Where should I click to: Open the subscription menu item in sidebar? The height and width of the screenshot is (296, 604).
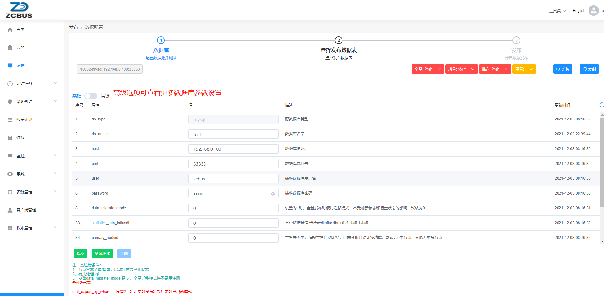[21, 138]
